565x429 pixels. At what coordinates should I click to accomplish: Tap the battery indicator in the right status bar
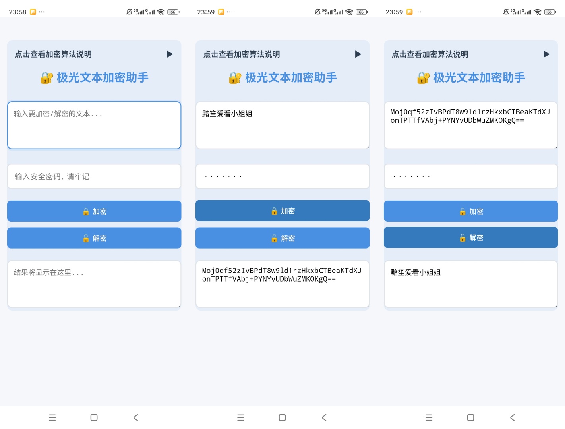(550, 12)
